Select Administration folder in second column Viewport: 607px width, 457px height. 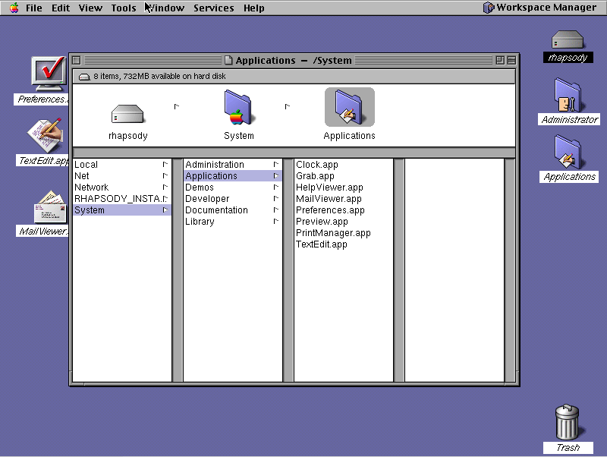(x=233, y=165)
